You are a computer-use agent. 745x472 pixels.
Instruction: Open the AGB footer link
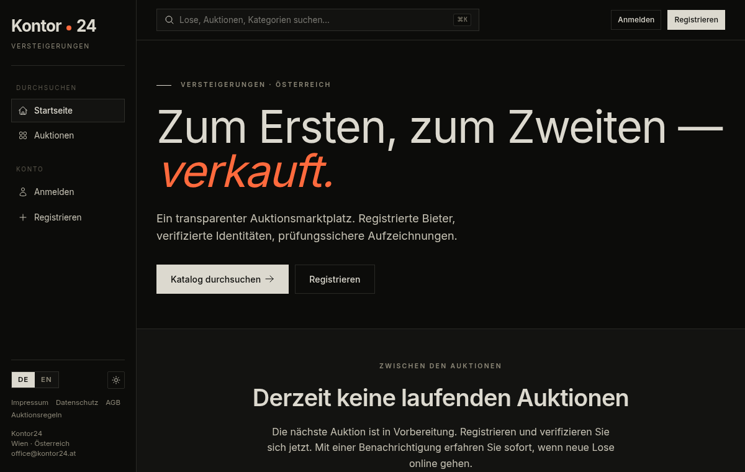[113, 402]
